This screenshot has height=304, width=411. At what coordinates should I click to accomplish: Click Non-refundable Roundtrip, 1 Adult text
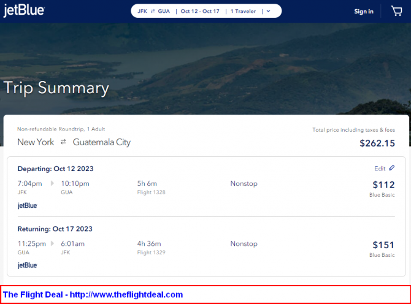pyautogui.click(x=61, y=129)
